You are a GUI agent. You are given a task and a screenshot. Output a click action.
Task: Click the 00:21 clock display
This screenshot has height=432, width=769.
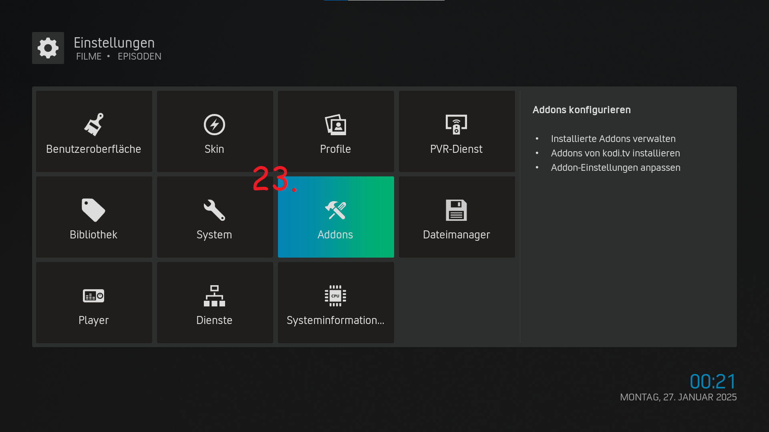click(713, 382)
